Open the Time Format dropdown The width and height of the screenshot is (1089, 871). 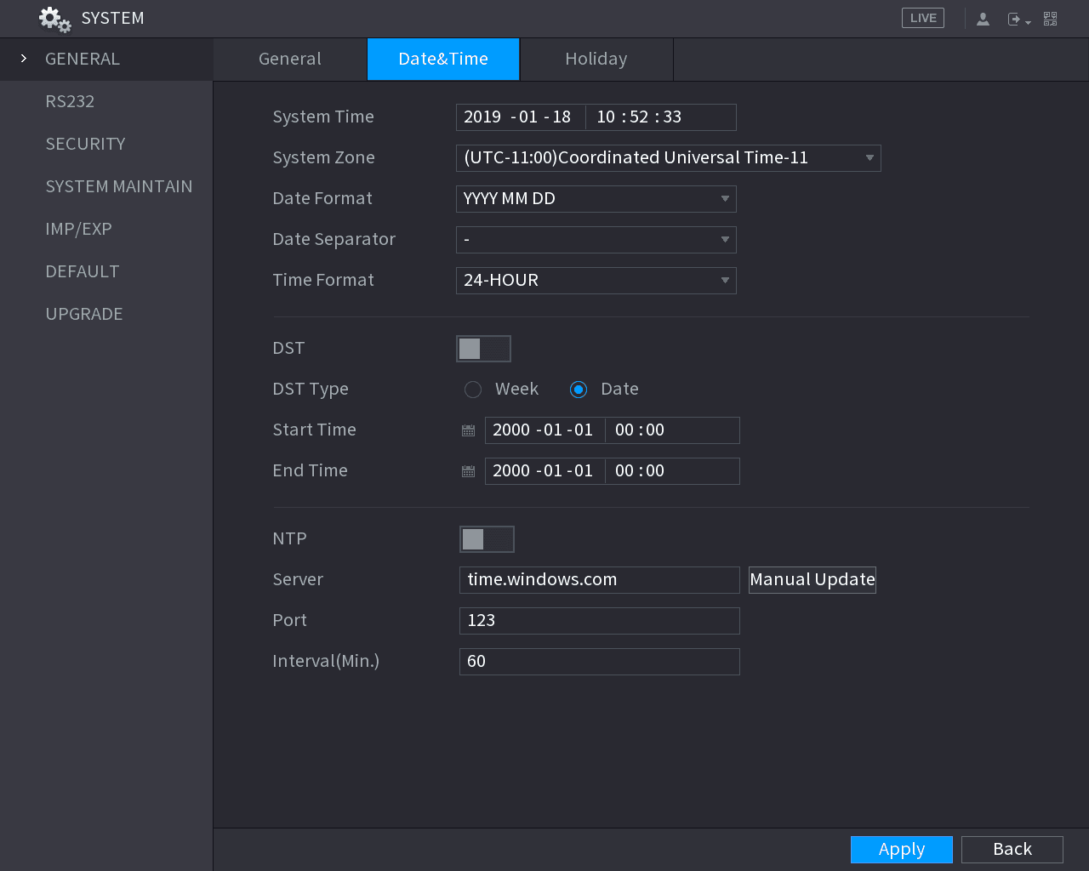(x=596, y=281)
